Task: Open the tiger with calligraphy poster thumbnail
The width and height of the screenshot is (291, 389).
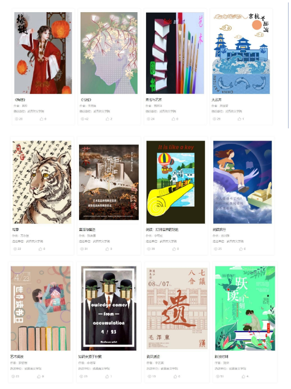Action: coord(42,182)
